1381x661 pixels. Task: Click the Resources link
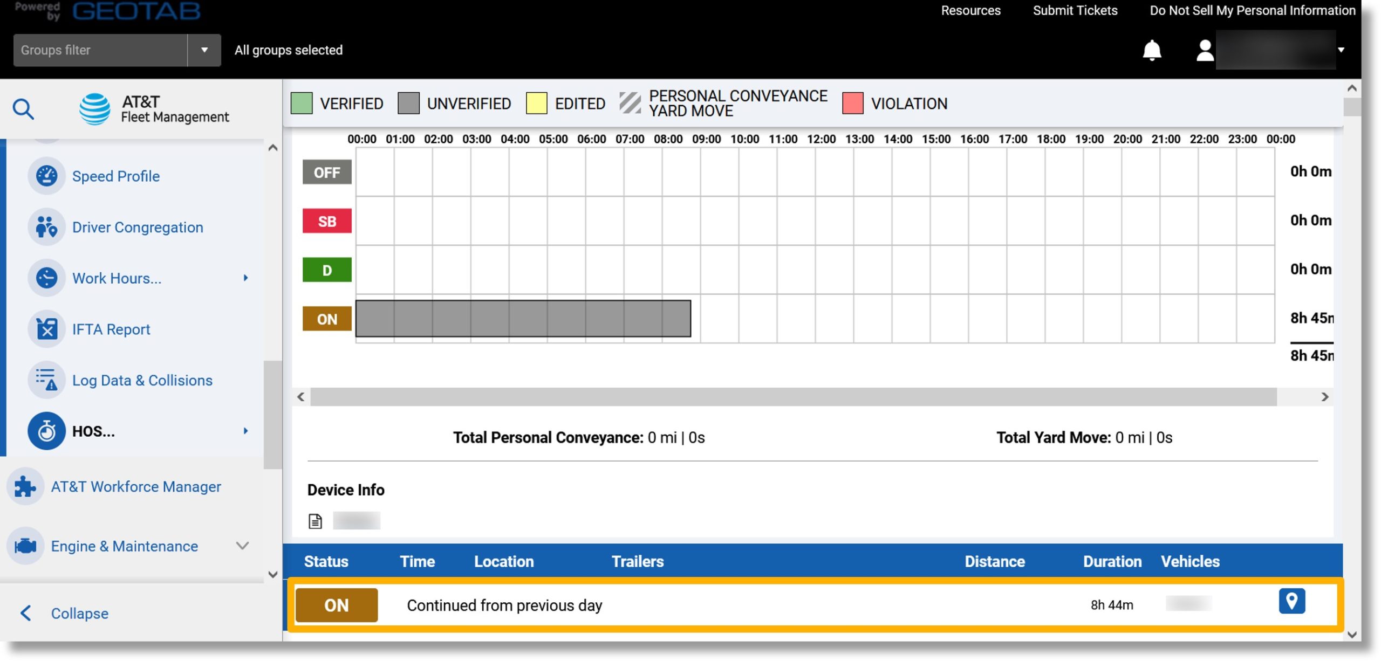(x=970, y=10)
